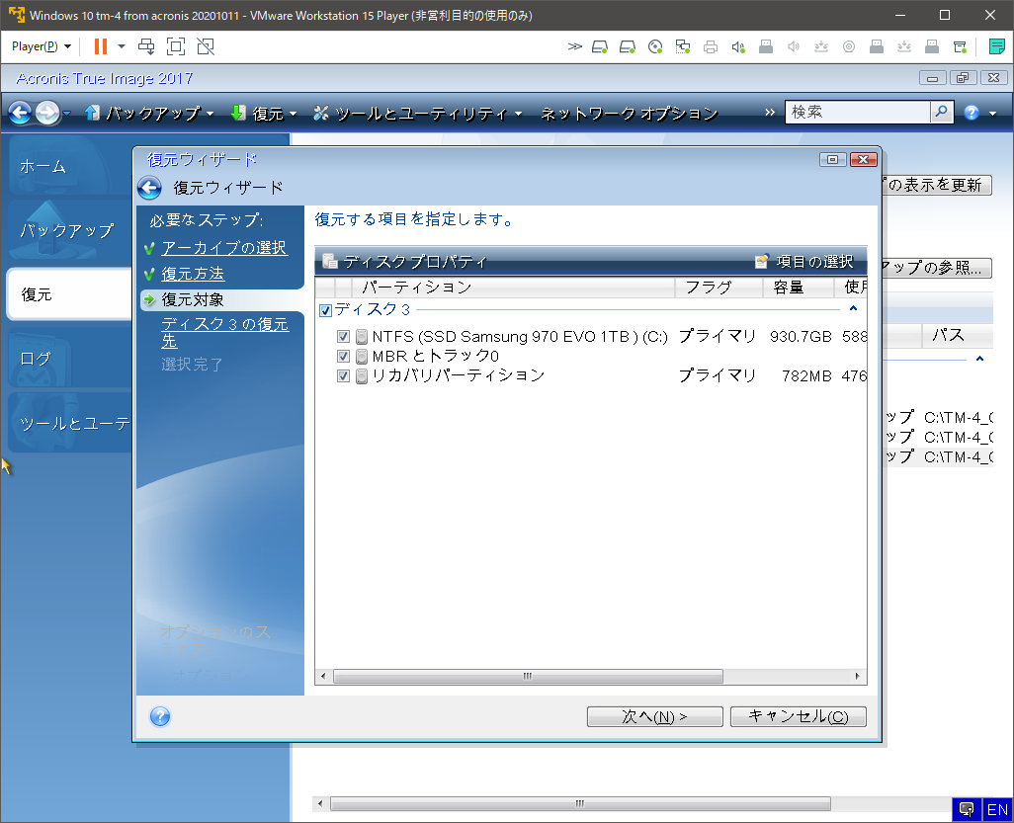Screen dimensions: 1014x823
Task: Click the Acronis toolbar help icon
Action: tap(971, 114)
